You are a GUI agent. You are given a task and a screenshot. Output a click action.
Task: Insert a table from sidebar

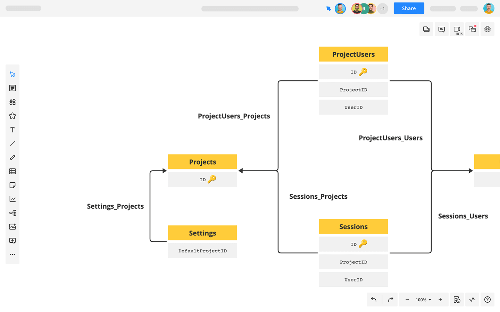point(12,171)
